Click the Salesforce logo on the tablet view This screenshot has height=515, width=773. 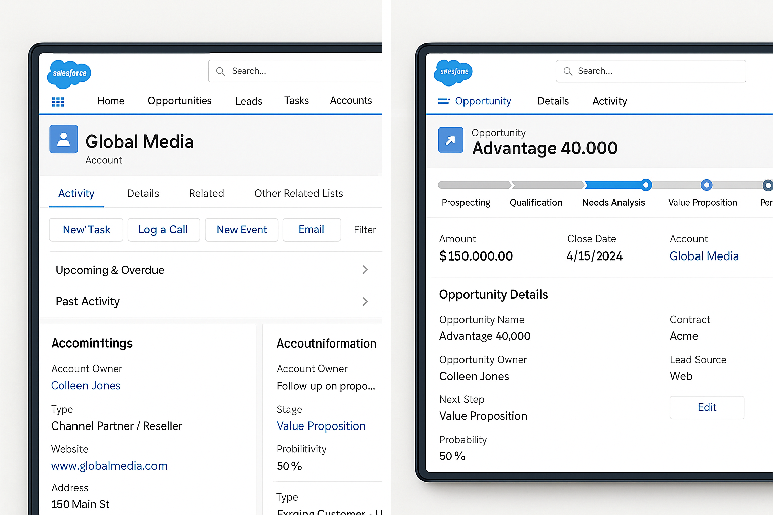point(452,72)
